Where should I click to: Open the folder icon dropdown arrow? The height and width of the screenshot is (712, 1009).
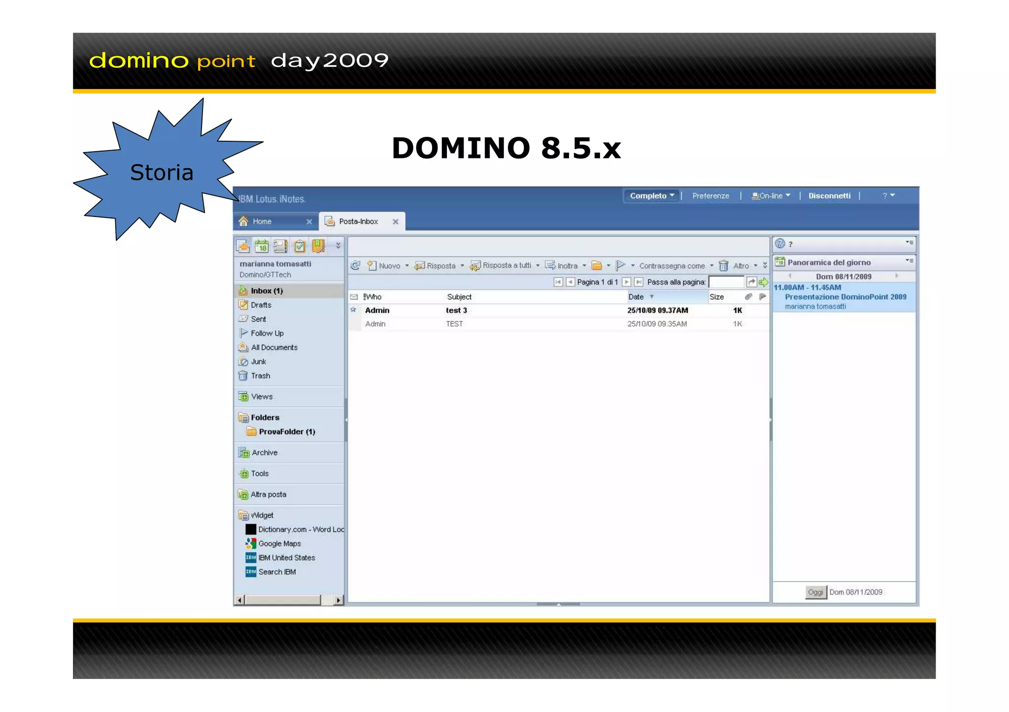[608, 266]
